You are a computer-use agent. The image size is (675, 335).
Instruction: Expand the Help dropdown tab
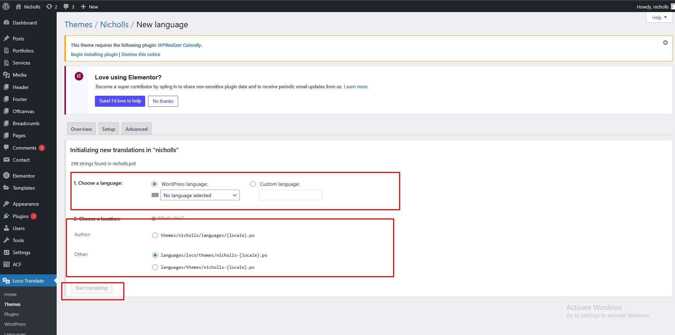tap(659, 17)
